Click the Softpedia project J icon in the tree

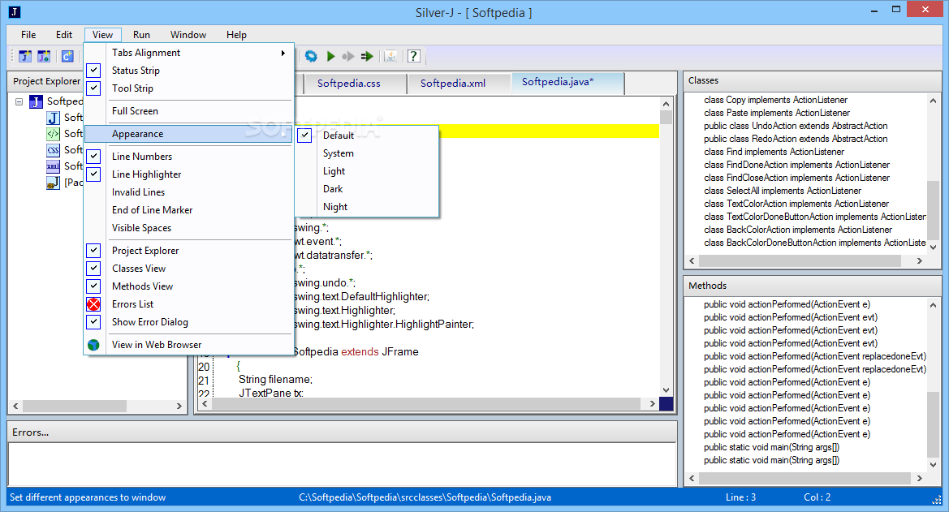(37, 101)
